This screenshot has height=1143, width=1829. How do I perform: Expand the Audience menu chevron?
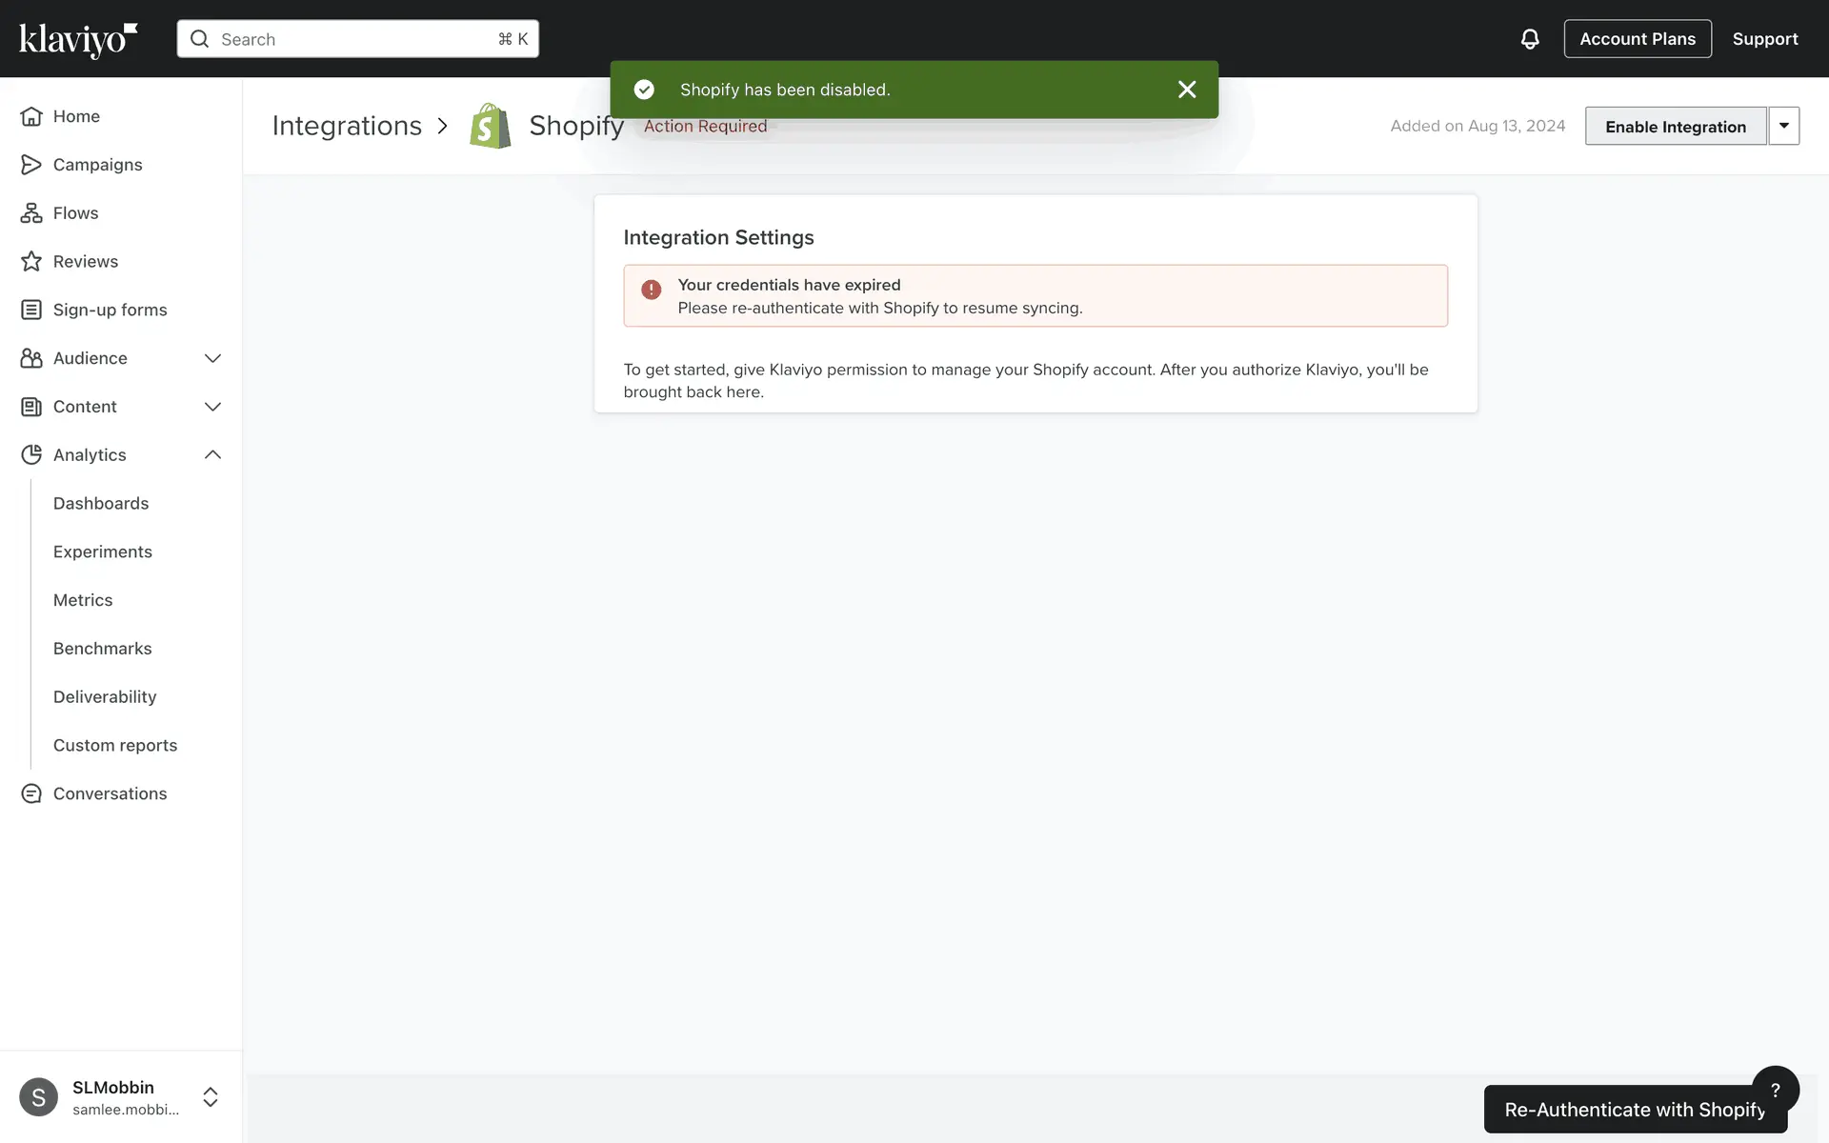(212, 358)
